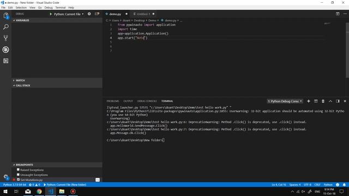Toggle Uncaught Exceptions breakpoint checkbox
Screen dimensions: 349x196
(x=18, y=175)
